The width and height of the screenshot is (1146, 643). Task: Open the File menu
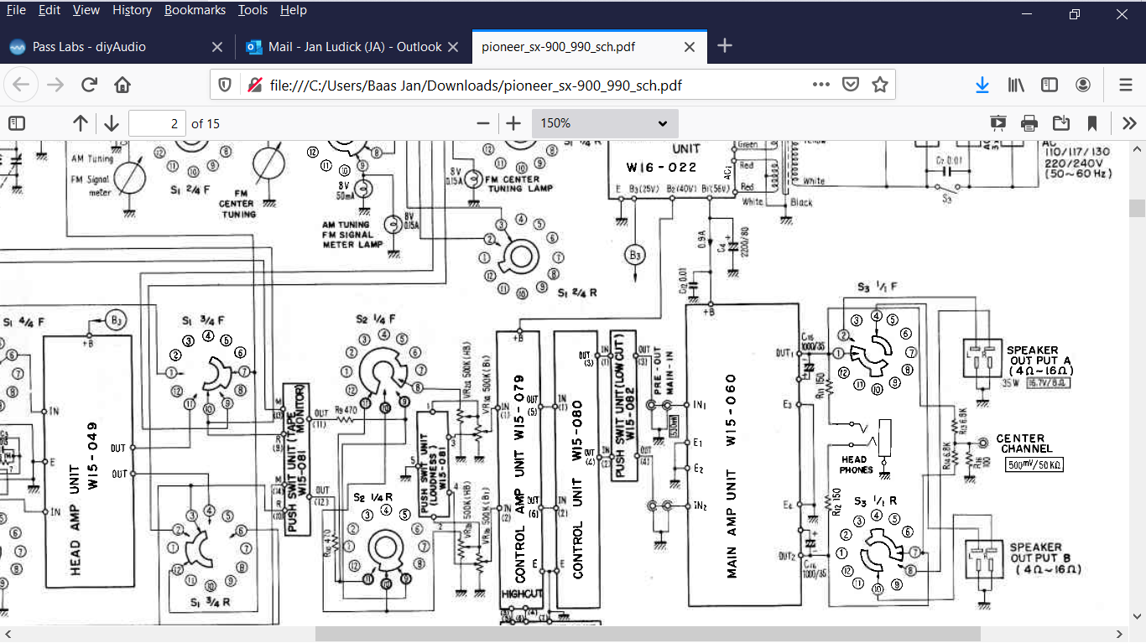16,10
